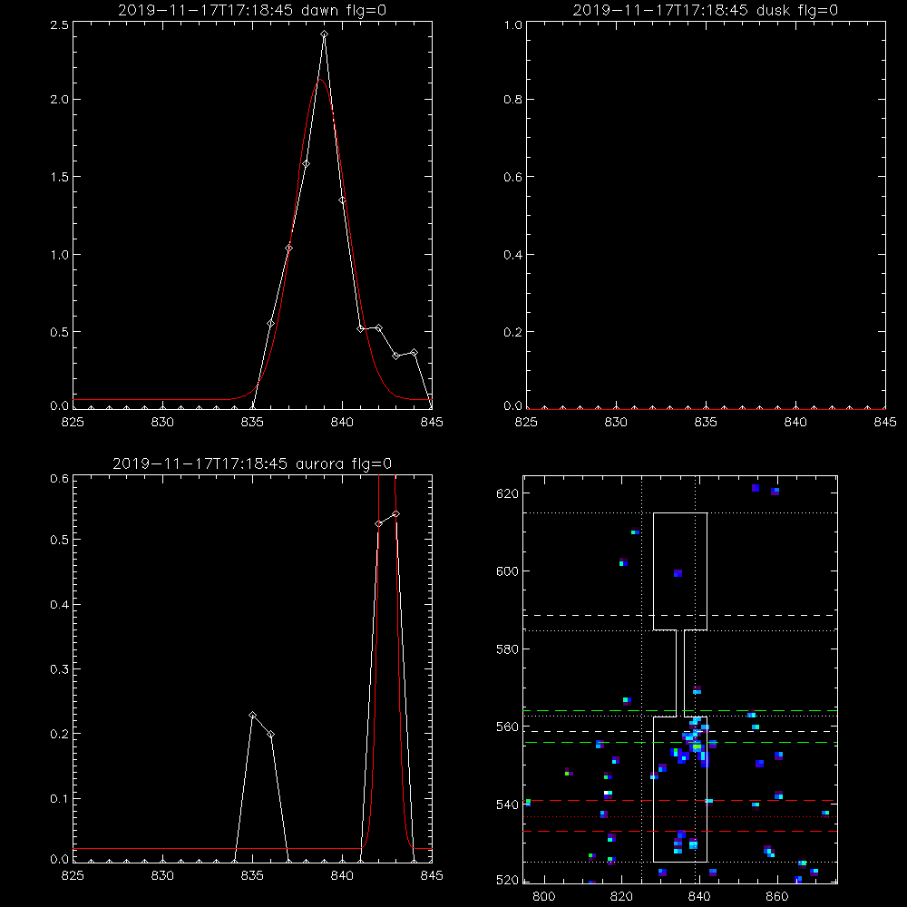
Task: Click the dusk plot title text
Action: [x=705, y=10]
